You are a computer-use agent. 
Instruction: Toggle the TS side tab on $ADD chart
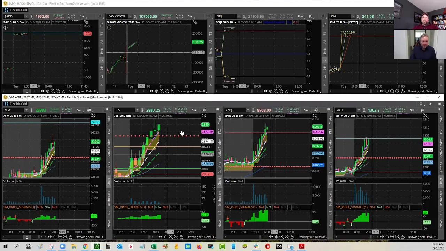point(102,33)
